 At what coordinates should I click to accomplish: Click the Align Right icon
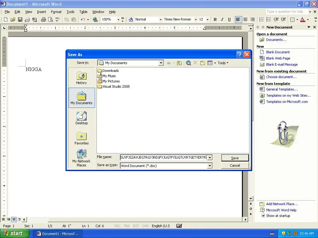click(x=252, y=20)
